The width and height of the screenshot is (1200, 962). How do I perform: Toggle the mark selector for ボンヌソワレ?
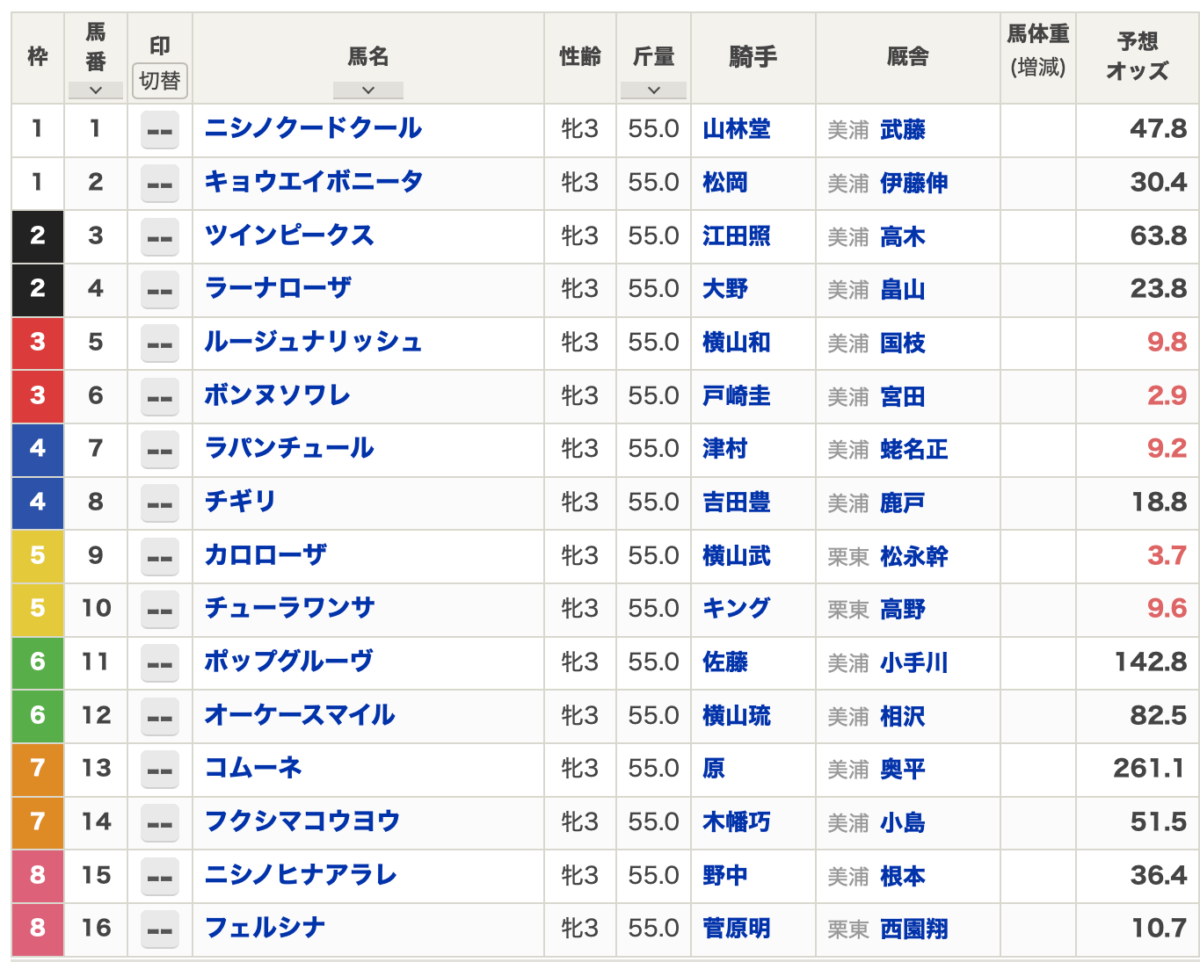coord(159,397)
